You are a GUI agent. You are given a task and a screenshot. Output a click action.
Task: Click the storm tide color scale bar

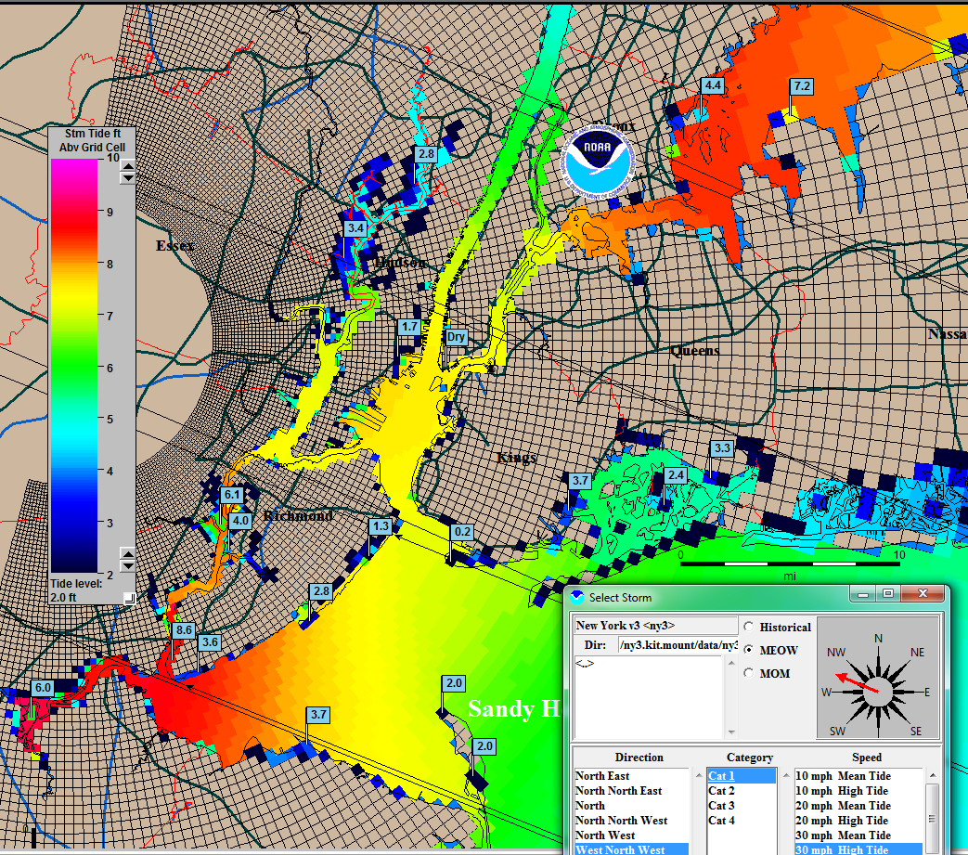(x=74, y=366)
